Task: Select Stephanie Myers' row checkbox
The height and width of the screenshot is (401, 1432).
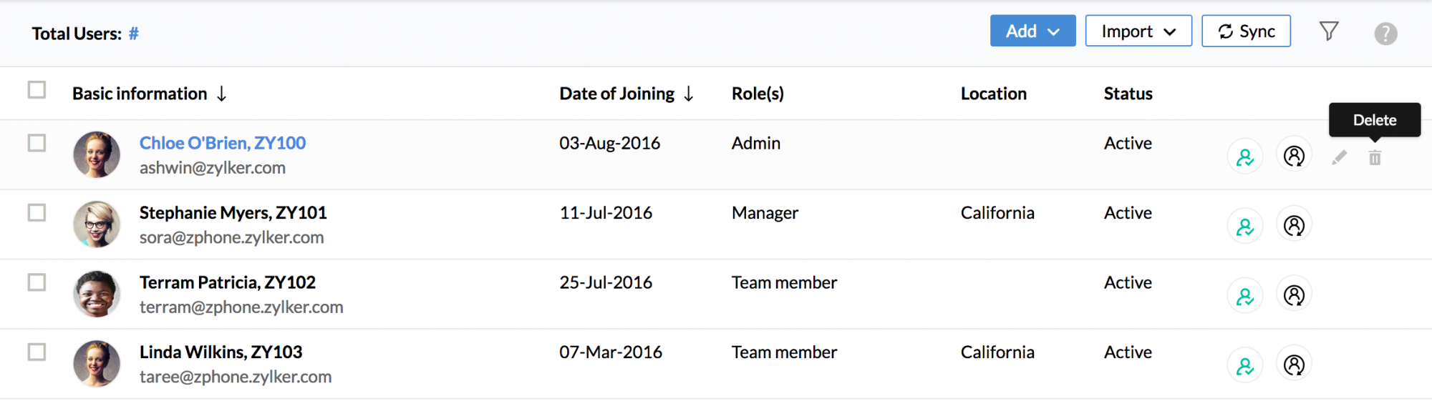Action: pyautogui.click(x=37, y=212)
